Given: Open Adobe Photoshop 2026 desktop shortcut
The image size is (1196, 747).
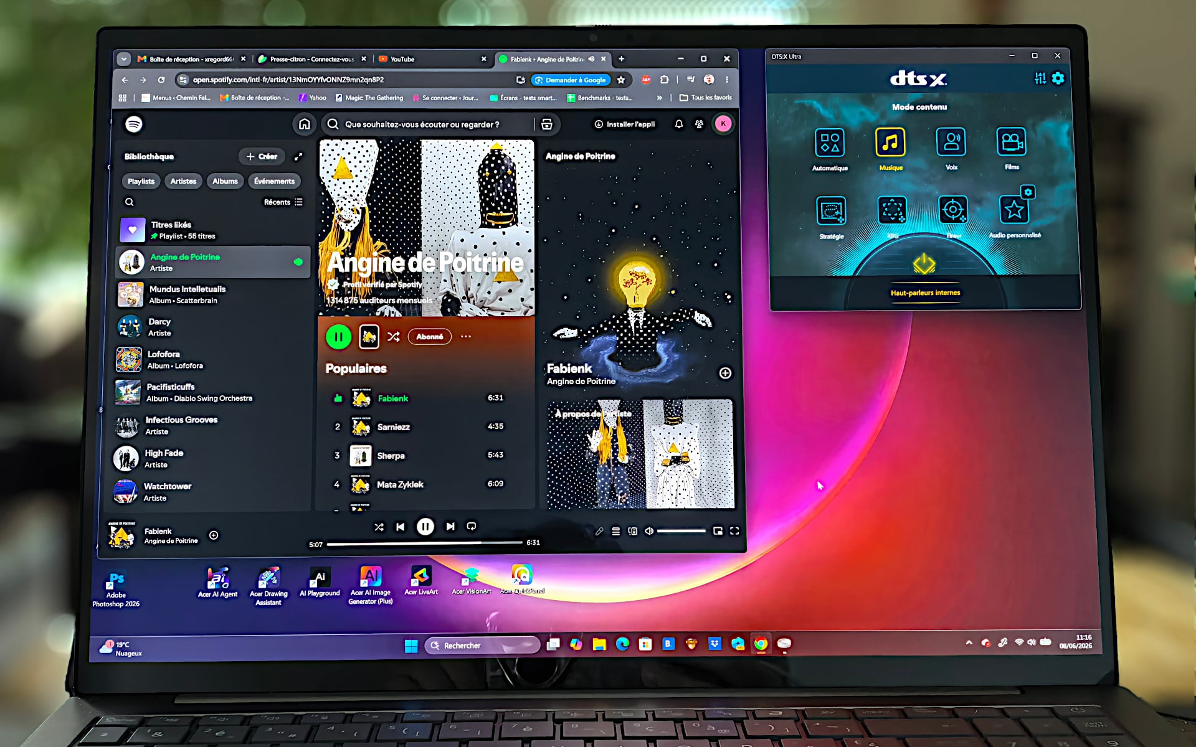Looking at the screenshot, I should (116, 590).
